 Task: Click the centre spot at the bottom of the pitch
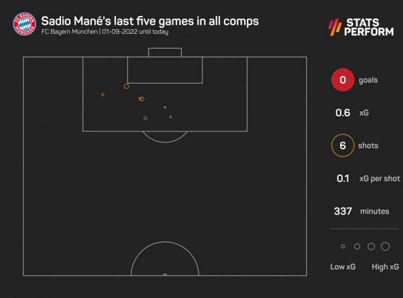[x=165, y=274]
